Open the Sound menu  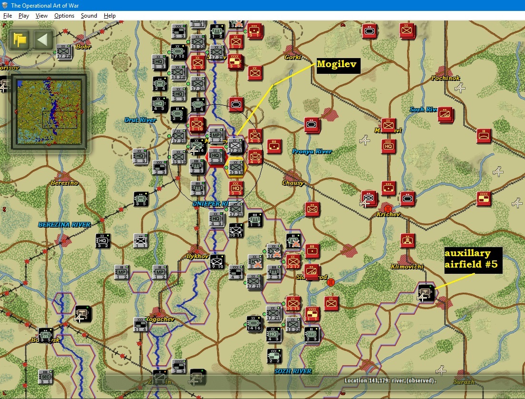click(x=89, y=16)
